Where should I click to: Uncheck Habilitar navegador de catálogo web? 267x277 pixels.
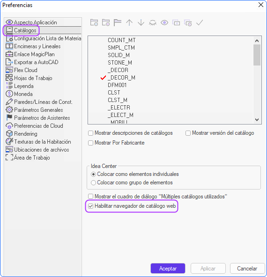click(91, 206)
